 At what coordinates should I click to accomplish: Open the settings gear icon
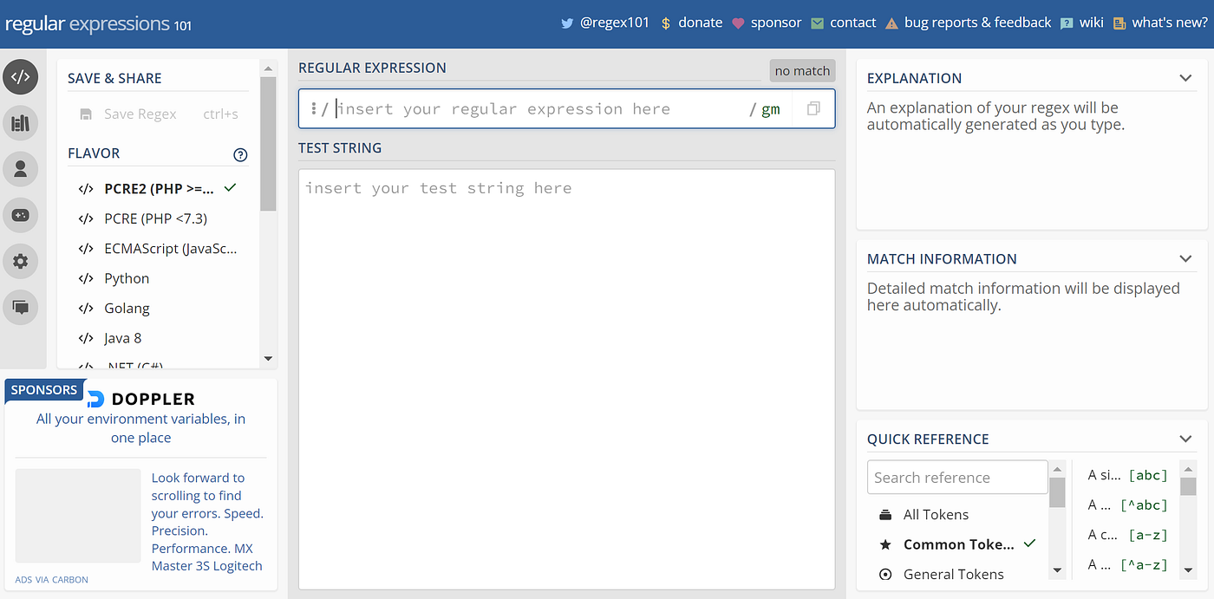pos(21,261)
